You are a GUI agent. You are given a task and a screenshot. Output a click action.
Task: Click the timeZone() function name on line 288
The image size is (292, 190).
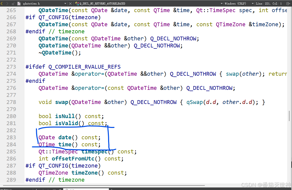[x=85, y=173]
